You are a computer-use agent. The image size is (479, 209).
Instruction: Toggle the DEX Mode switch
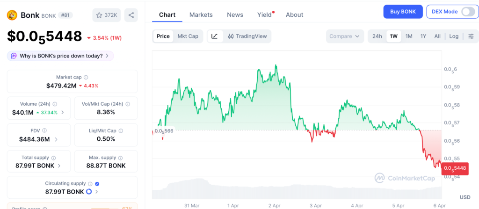(x=467, y=12)
